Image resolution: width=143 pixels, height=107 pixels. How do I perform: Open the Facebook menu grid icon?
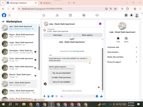pyautogui.click(x=126, y=15)
